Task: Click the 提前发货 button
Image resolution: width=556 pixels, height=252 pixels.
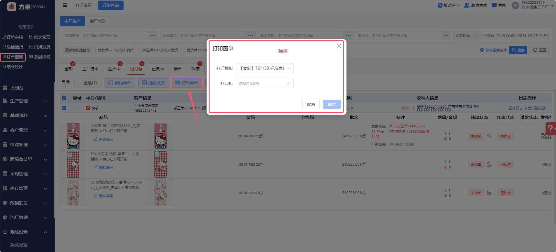Action: (153, 83)
